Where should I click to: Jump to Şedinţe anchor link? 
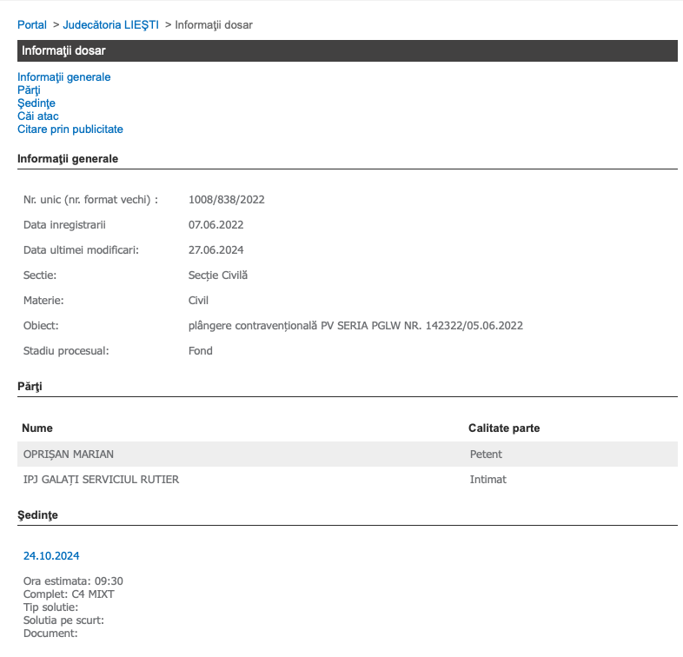[36, 103]
